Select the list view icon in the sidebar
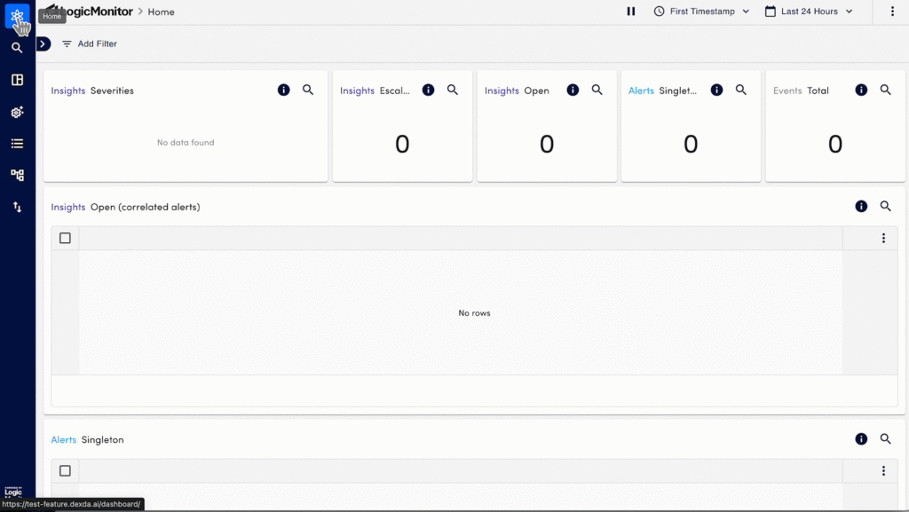Screen dimensions: 909x512 (16, 143)
